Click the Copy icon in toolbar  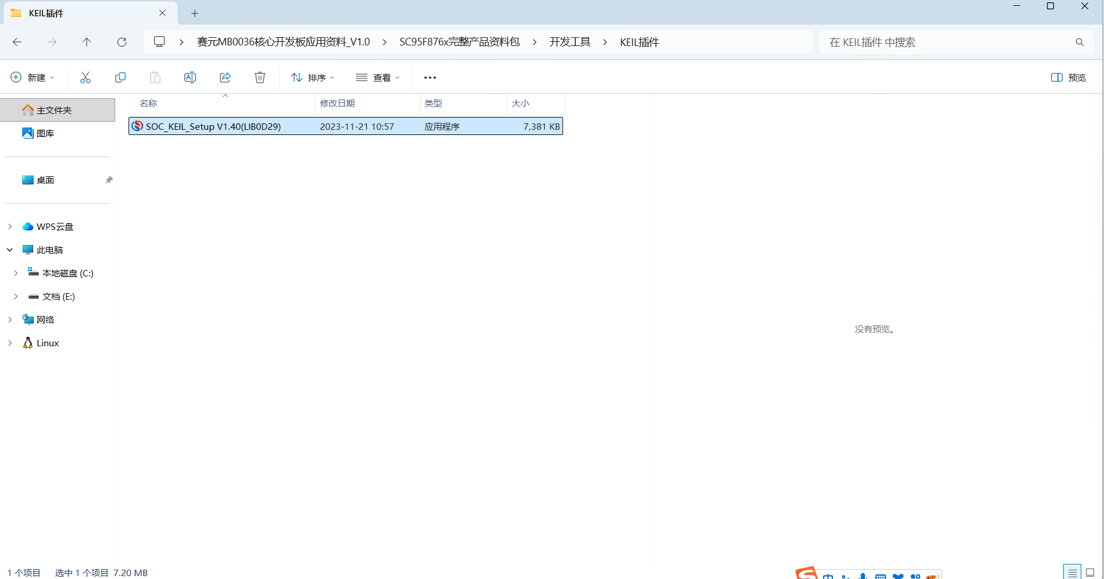click(x=120, y=77)
